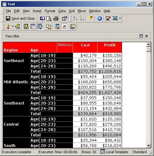Image resolution: width=154 pixels, height=156 pixels.
Task: Open the dropdown arrow beside the lightning icon
Action: [x=13, y=27]
